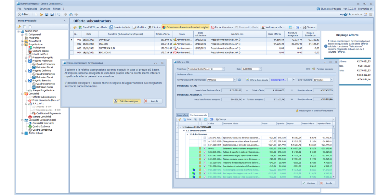Click the Continua button
This screenshot has width=390, height=195.
point(308,183)
